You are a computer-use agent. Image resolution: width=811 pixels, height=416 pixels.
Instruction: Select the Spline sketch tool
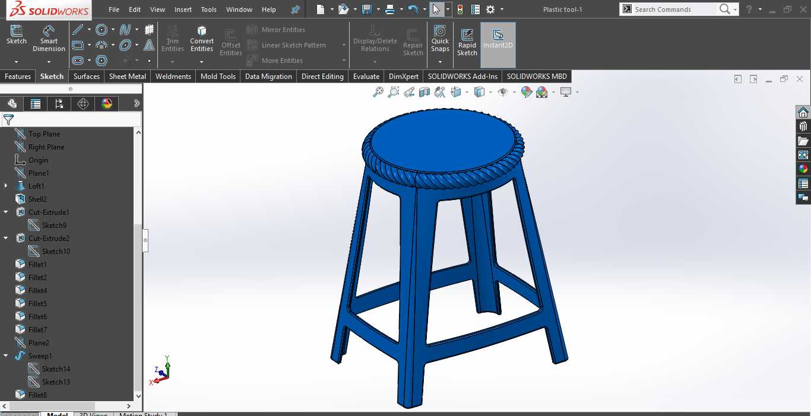click(x=125, y=30)
